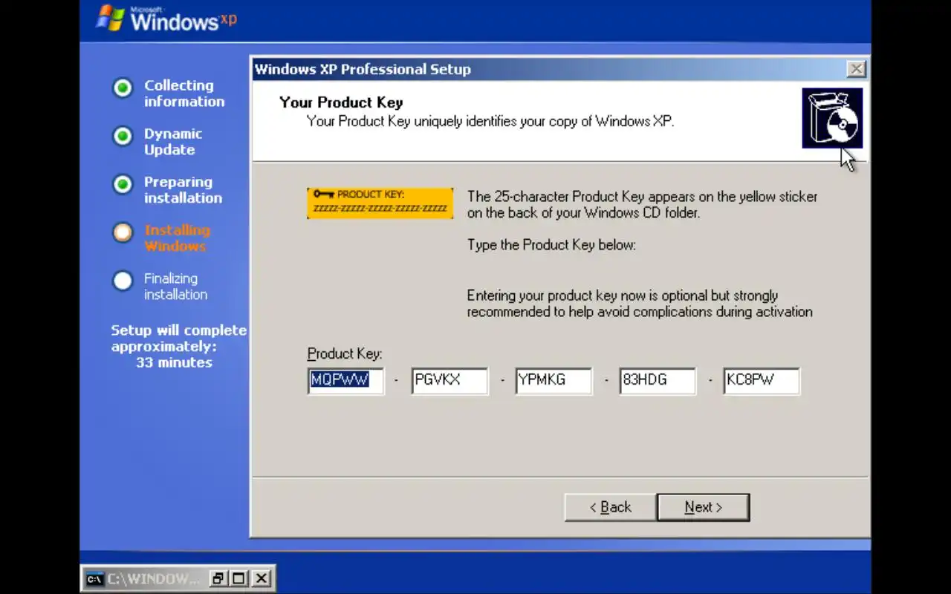Image resolution: width=951 pixels, height=594 pixels.
Task: Click the command prompt icon in the taskbar item
Action: point(94,578)
